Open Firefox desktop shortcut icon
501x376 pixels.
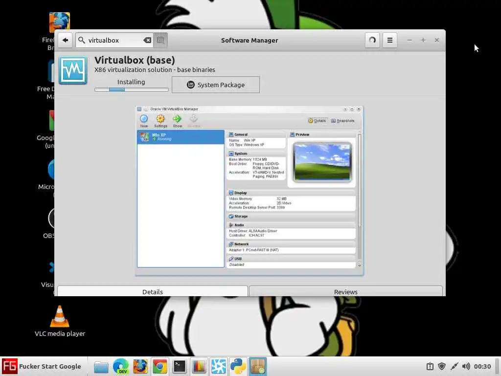[x=59, y=23]
